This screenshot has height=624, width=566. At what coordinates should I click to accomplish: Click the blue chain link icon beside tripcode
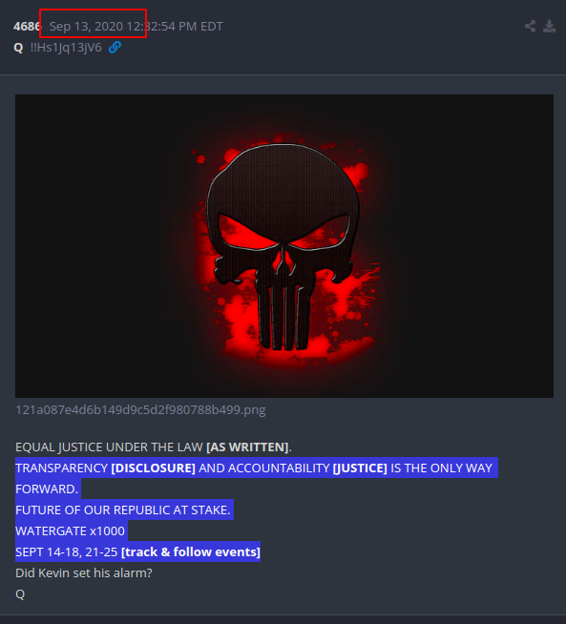pos(115,48)
